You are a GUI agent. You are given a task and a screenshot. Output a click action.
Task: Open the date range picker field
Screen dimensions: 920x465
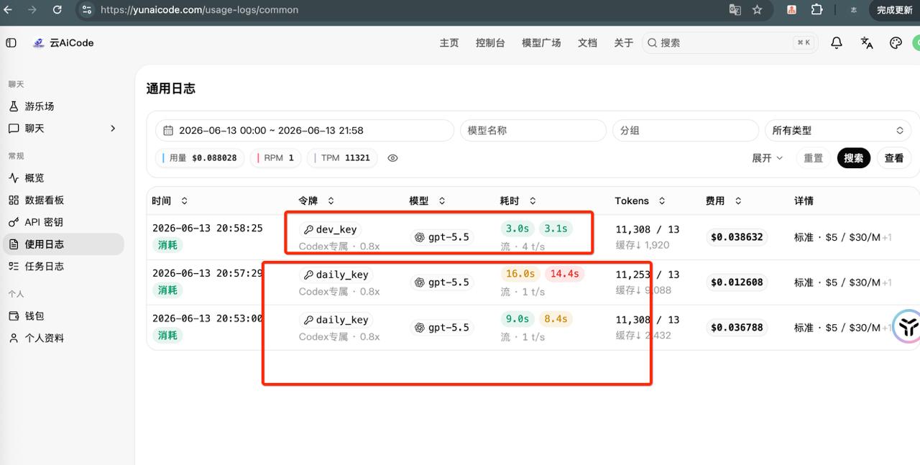[x=305, y=131]
